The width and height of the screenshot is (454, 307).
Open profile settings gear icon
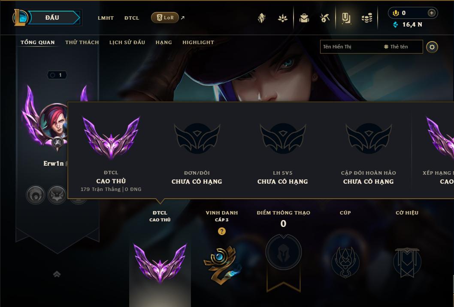432,47
